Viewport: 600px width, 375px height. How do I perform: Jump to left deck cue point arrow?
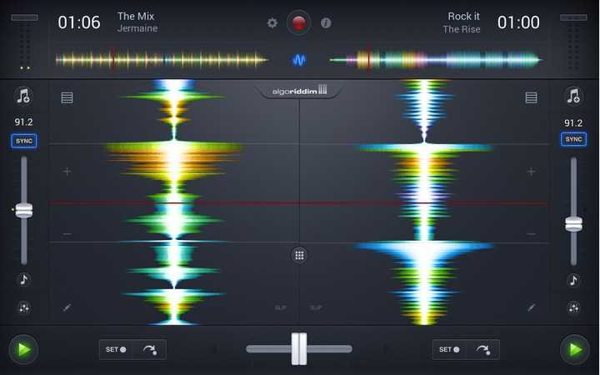coord(150,349)
